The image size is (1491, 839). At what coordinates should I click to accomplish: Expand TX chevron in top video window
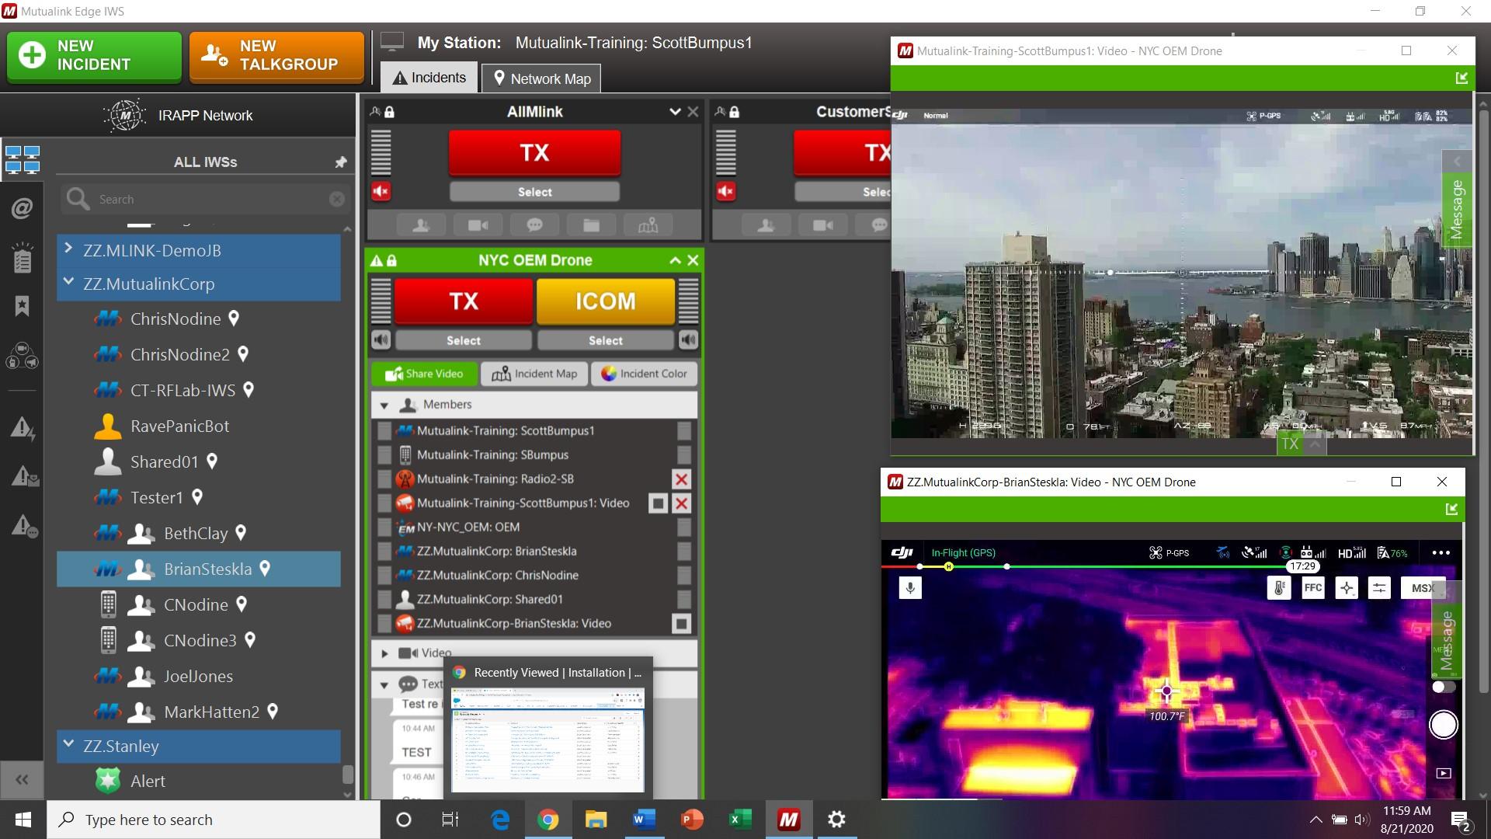[1315, 444]
